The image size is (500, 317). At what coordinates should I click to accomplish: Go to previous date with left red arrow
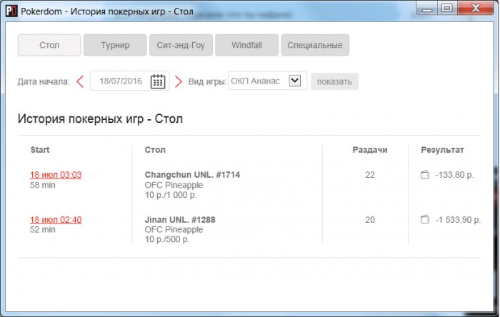pyautogui.click(x=80, y=81)
